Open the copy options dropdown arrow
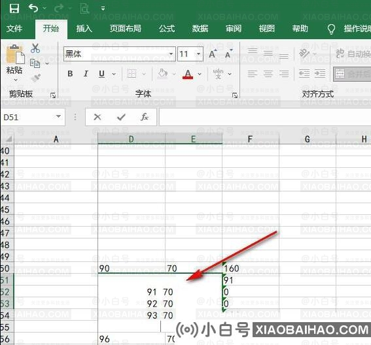 (47, 63)
